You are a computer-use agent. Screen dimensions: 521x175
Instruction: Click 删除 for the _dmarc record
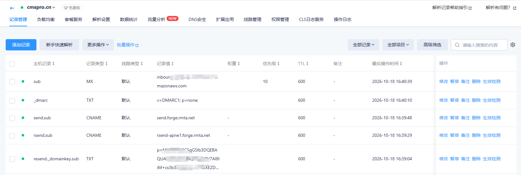pos(476,100)
